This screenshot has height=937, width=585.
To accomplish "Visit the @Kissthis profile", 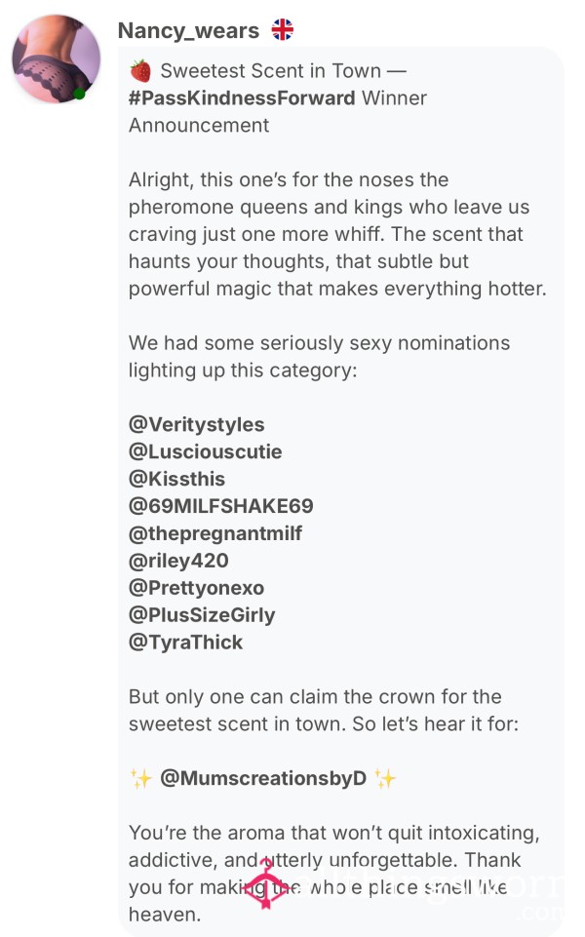I will coord(176,479).
